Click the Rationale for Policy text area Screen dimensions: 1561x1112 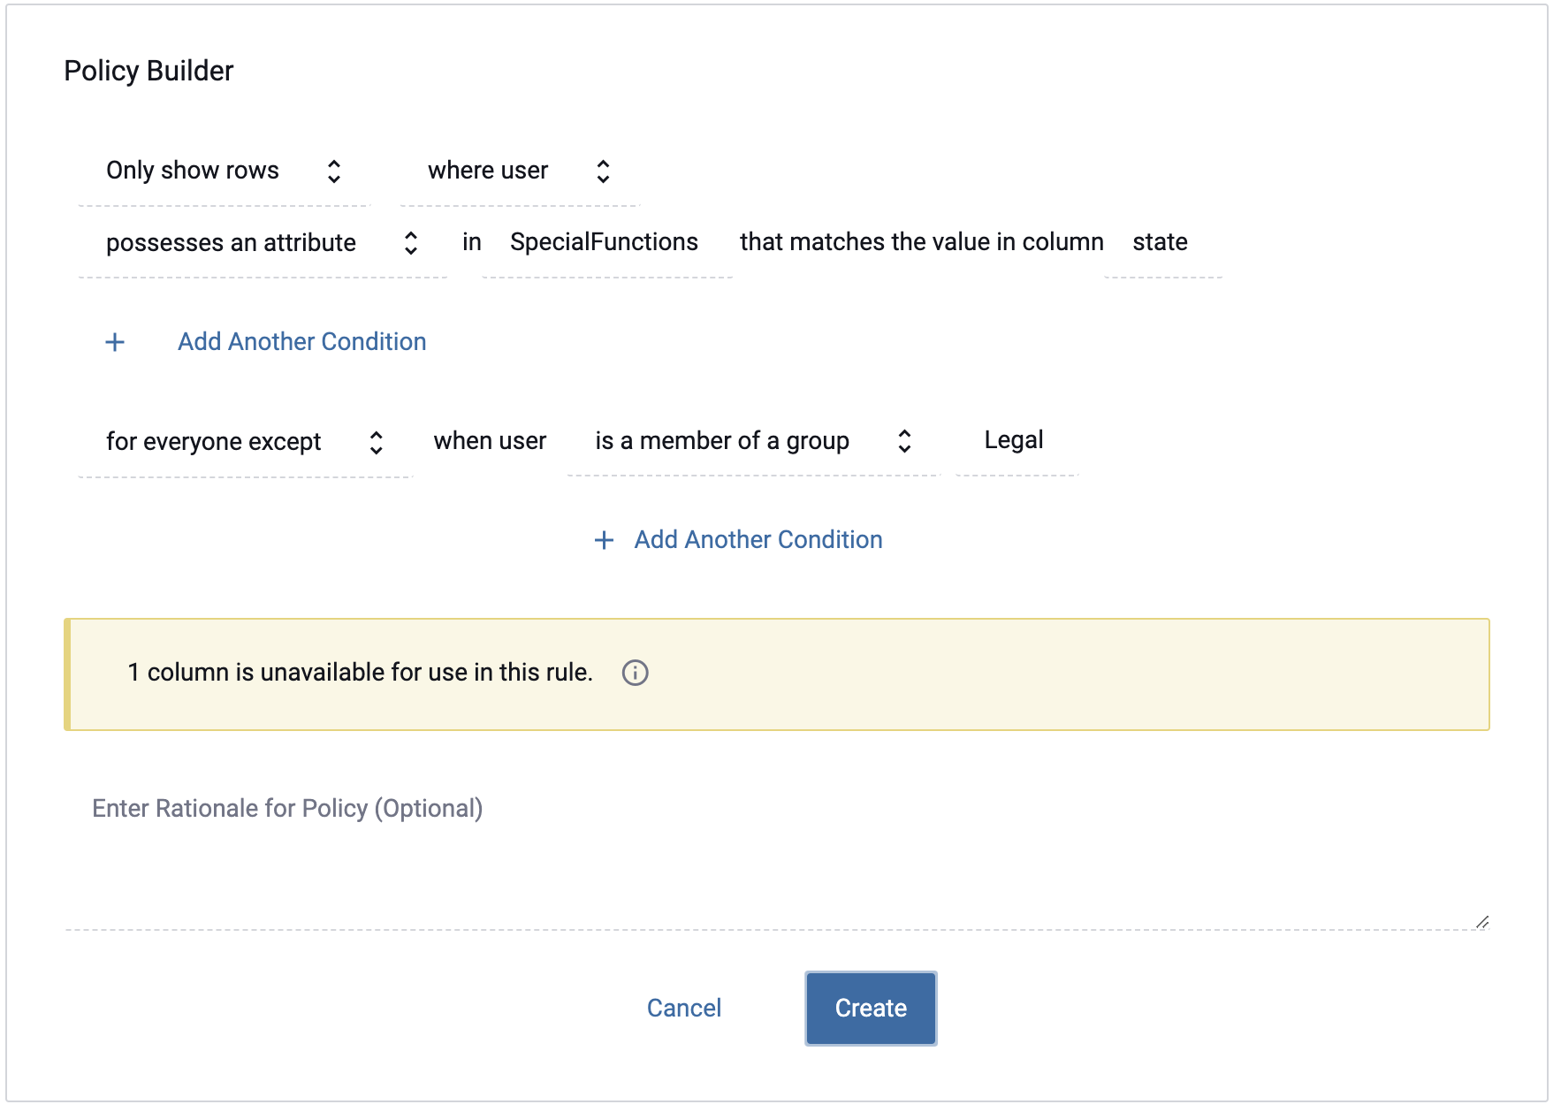click(x=777, y=853)
